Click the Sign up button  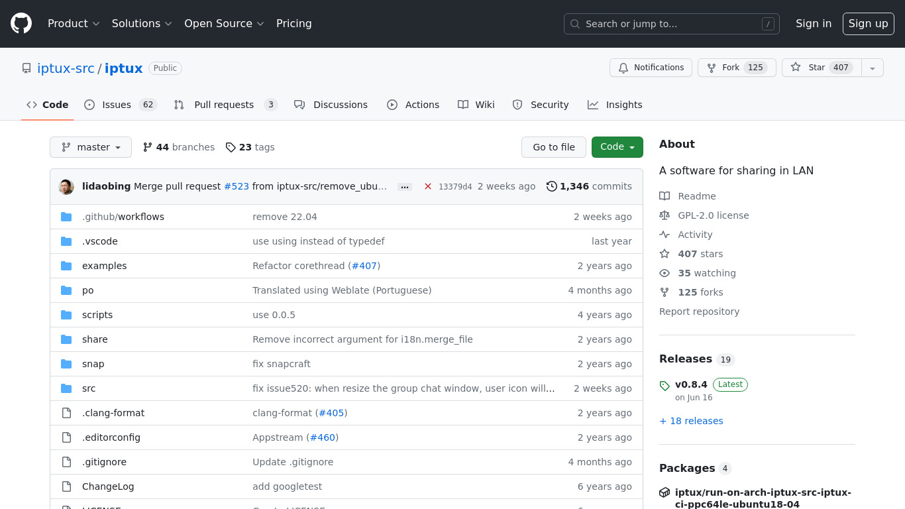(868, 24)
